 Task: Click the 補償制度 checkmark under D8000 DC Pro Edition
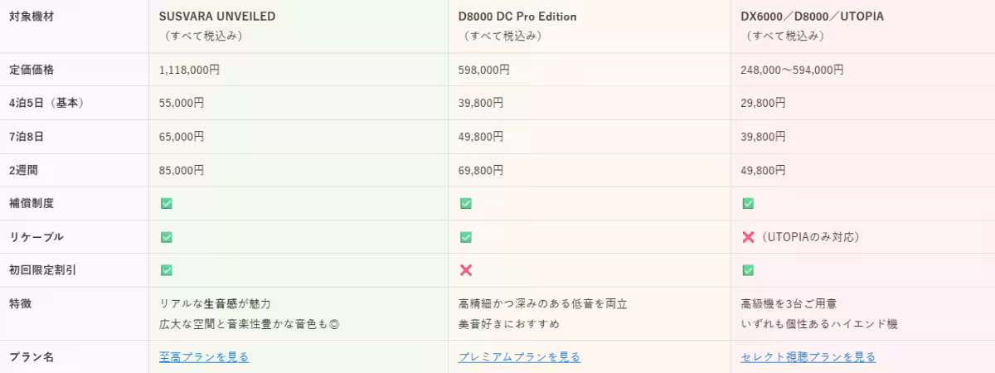click(x=465, y=203)
